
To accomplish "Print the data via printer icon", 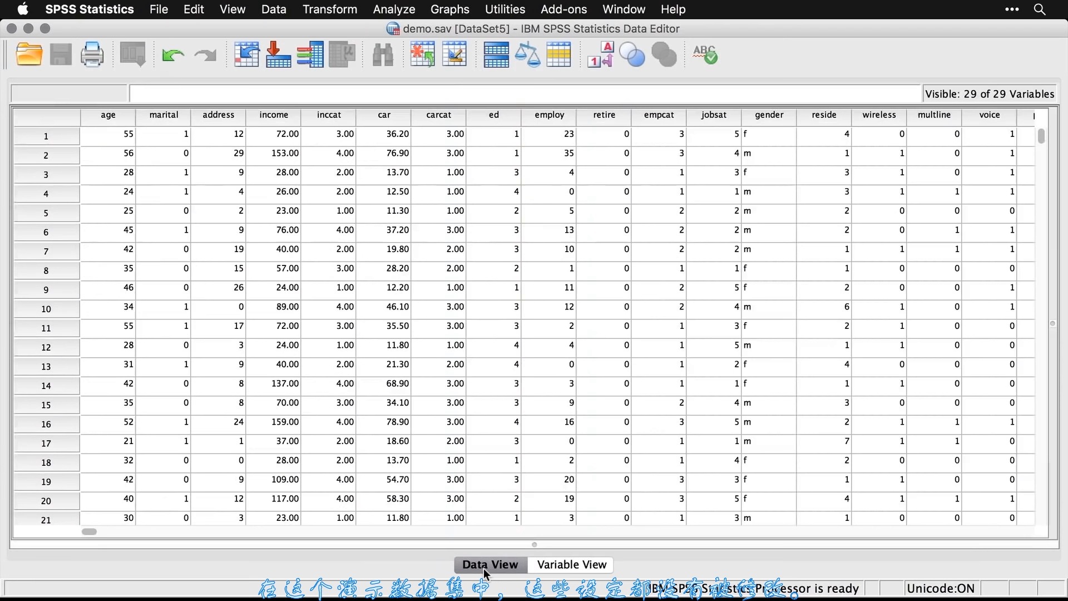I will pyautogui.click(x=92, y=55).
